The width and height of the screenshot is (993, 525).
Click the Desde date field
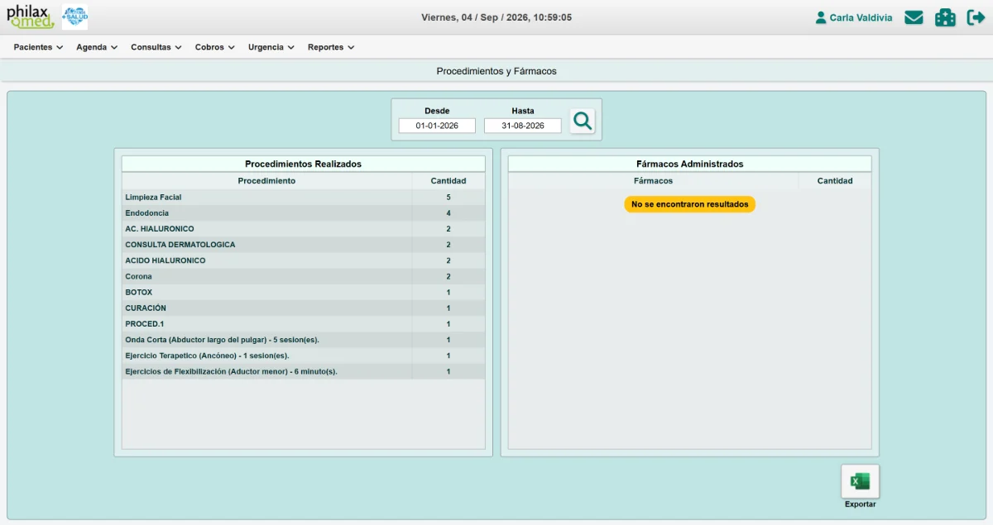pyautogui.click(x=437, y=126)
